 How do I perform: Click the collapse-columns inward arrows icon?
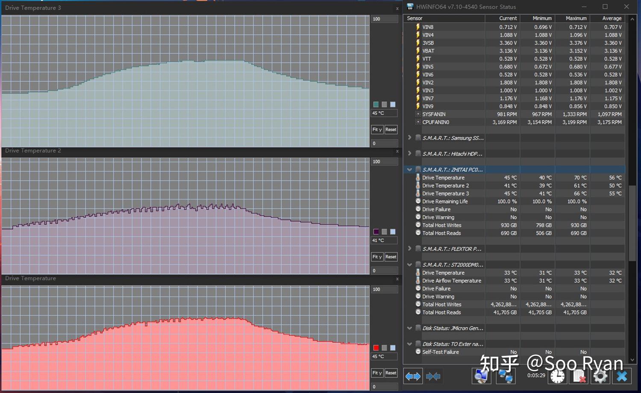click(x=433, y=376)
